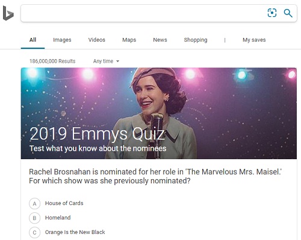The width and height of the screenshot is (301, 240).
Task: Switch to the Videos tab
Action: coord(97,40)
